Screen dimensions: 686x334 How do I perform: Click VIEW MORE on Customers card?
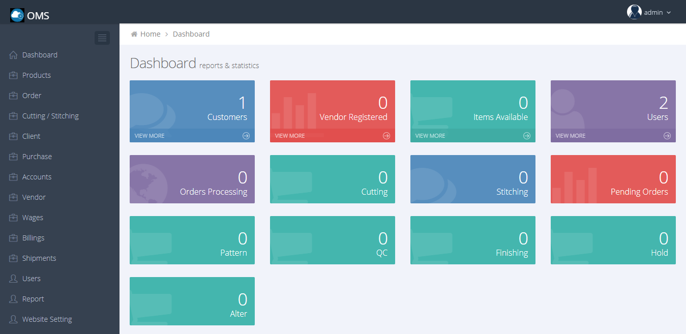tap(150, 136)
